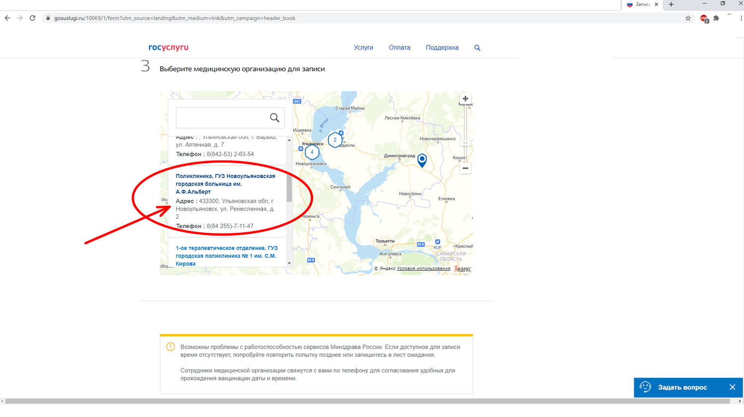Click the chat assistant robot icon
Viewport: 744px width, 417px height.
645,387
